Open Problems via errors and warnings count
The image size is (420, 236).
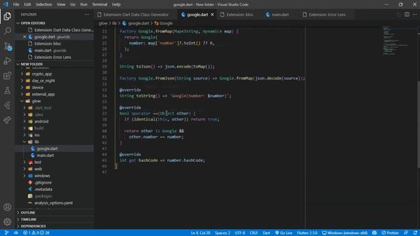click(36, 233)
